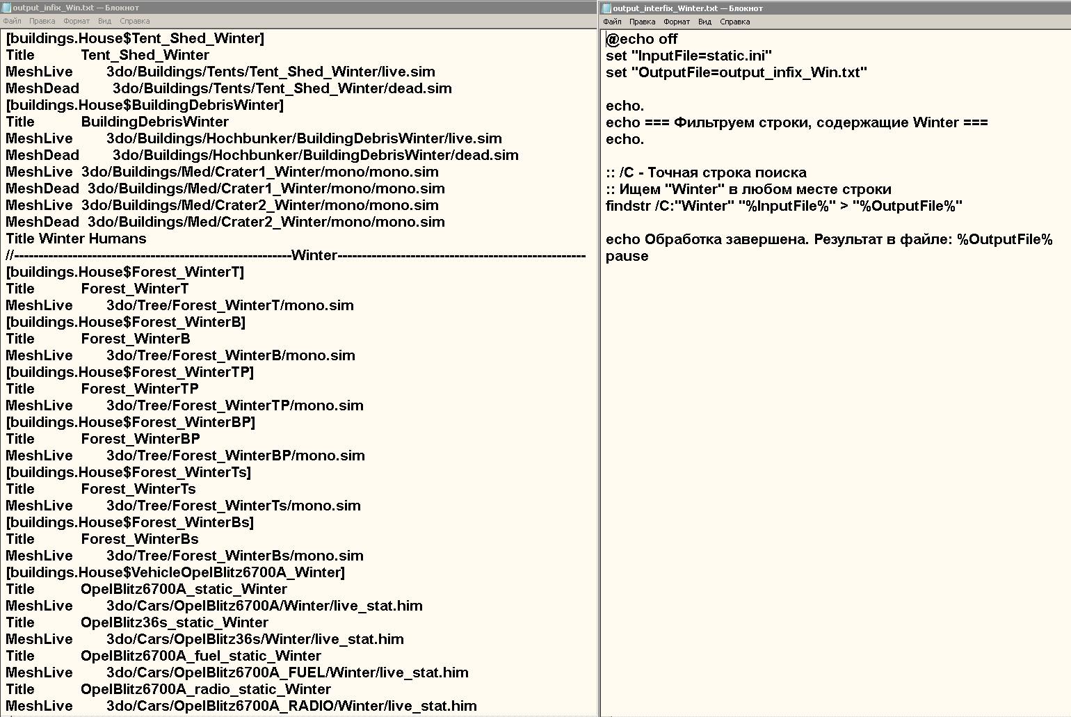Click the line "Title Forest_WinterBP"

103,439
